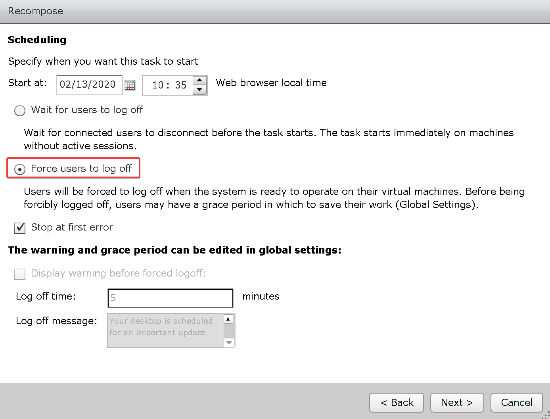
Task: Cancel the Recompose wizard
Action: click(x=517, y=403)
